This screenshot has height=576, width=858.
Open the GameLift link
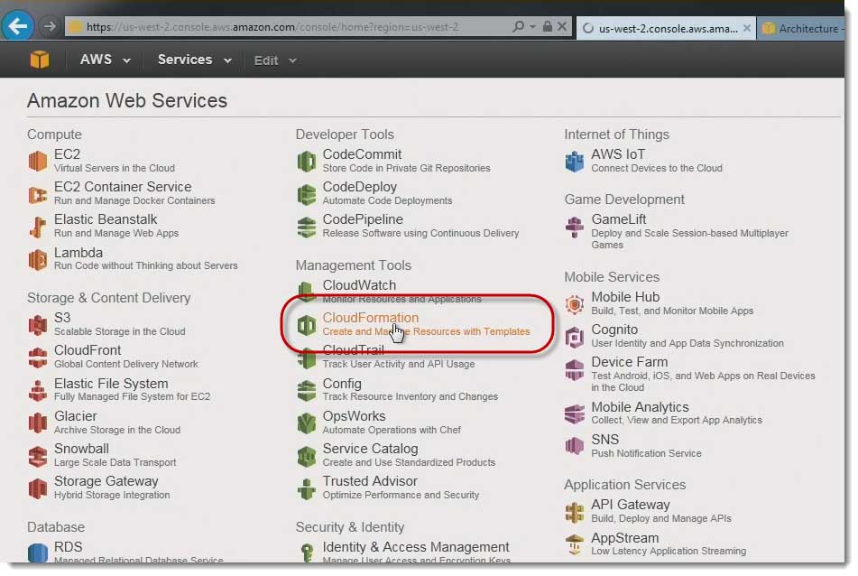618,219
